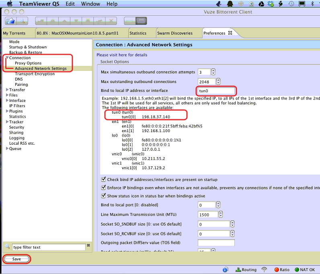This screenshot has height=274, width=320.
Task: Click the Bluetooth menu bar icon
Action: pyautogui.click(x=312, y=4)
